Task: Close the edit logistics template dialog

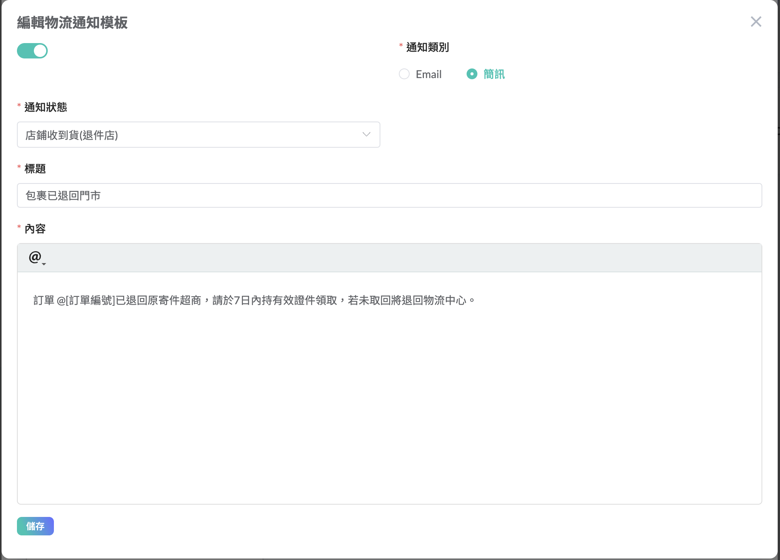Action: point(756,22)
